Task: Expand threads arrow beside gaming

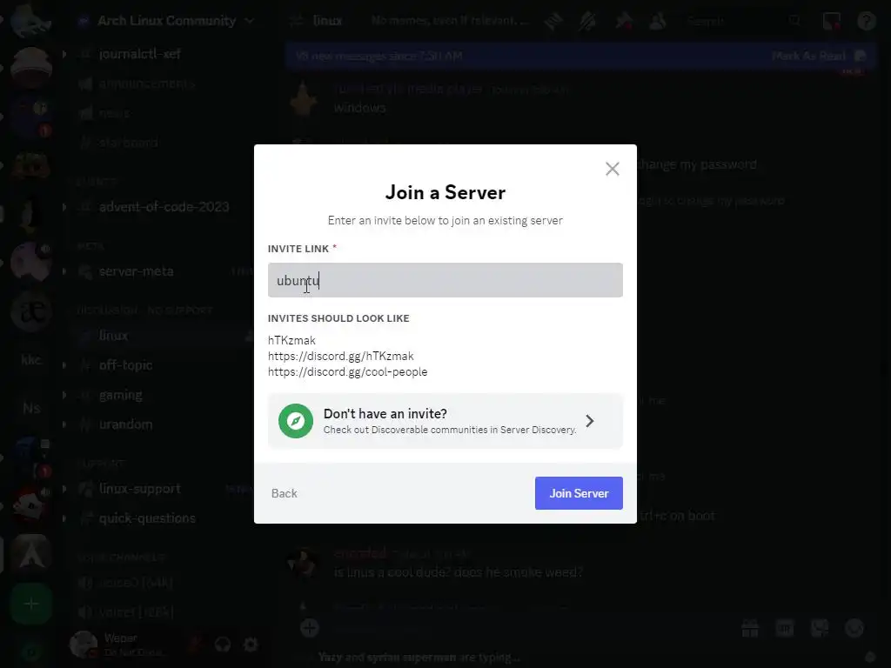Action: 64,395
